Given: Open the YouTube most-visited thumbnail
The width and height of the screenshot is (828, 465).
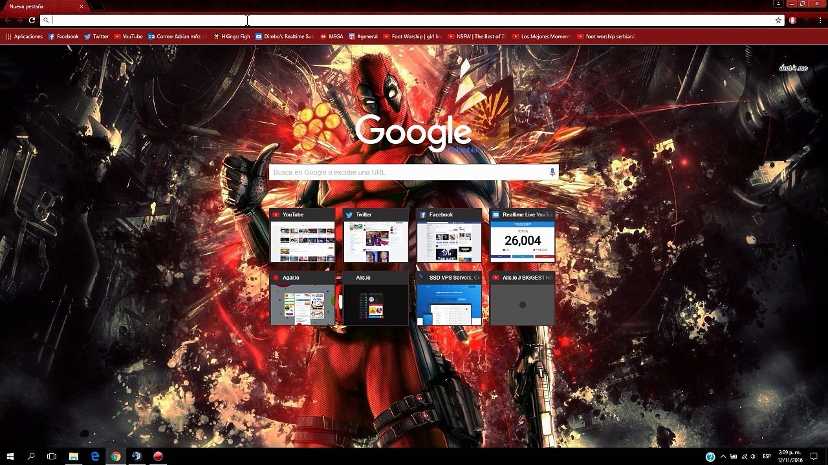Looking at the screenshot, I should [x=302, y=235].
